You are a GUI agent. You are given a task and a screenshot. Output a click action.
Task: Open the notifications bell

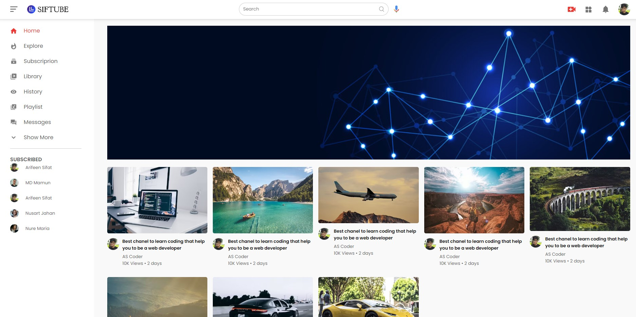[x=605, y=9]
